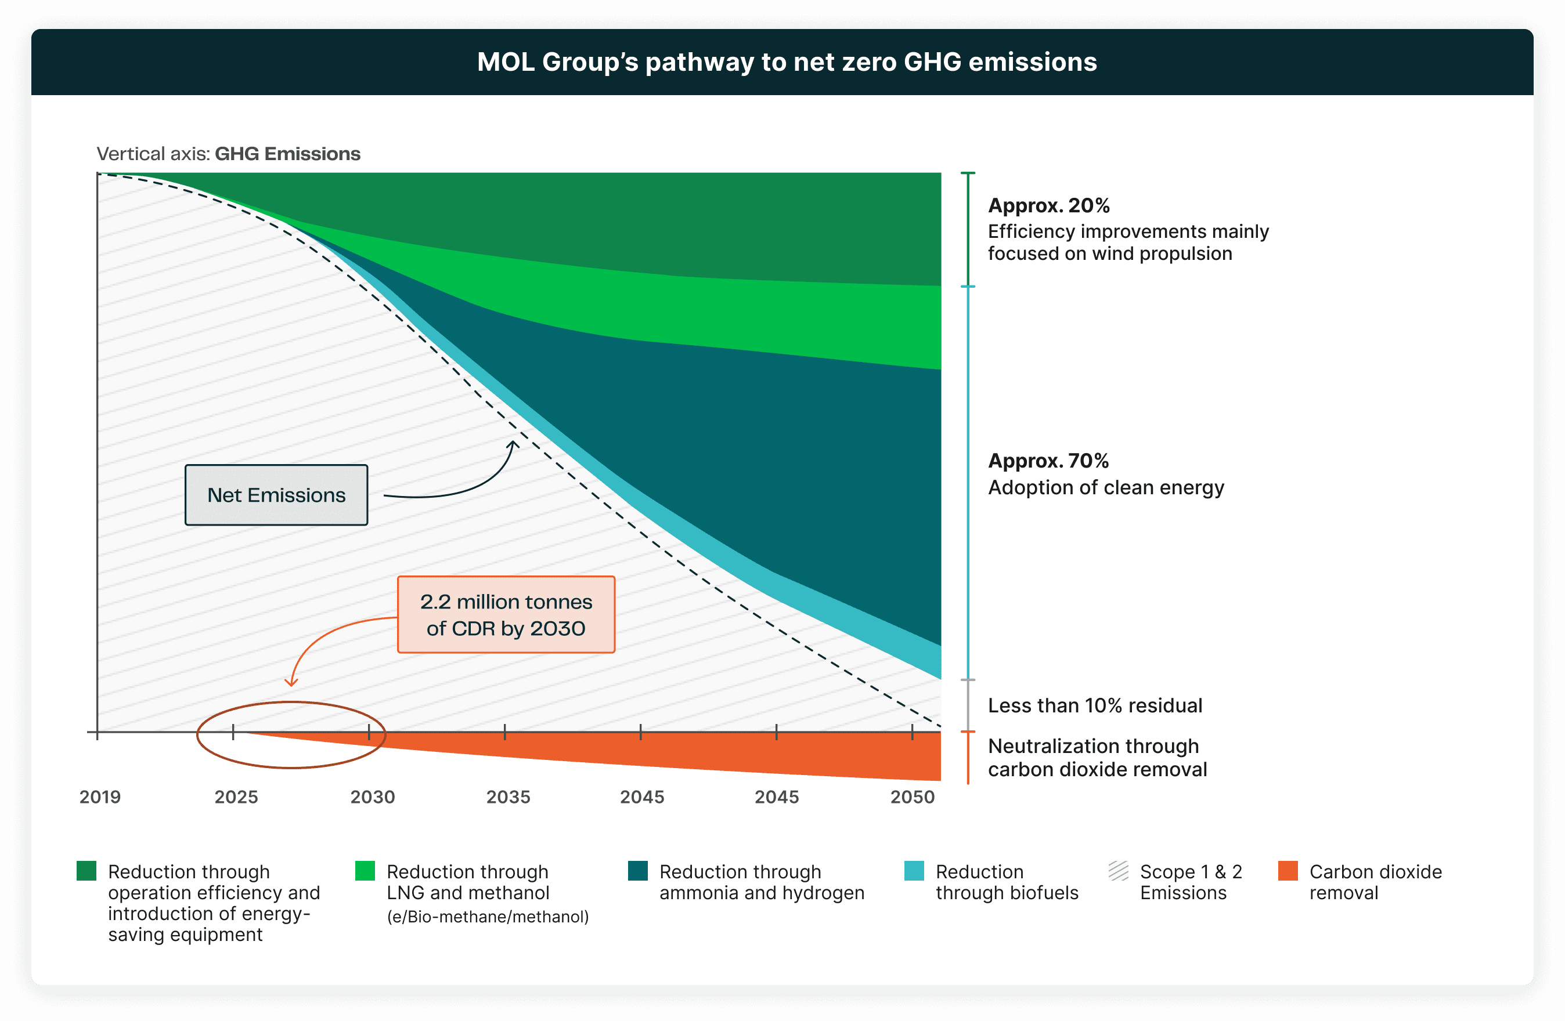Click the dark green operation efficiency legend swatch
The width and height of the screenshot is (1565, 1021).
tap(86, 871)
